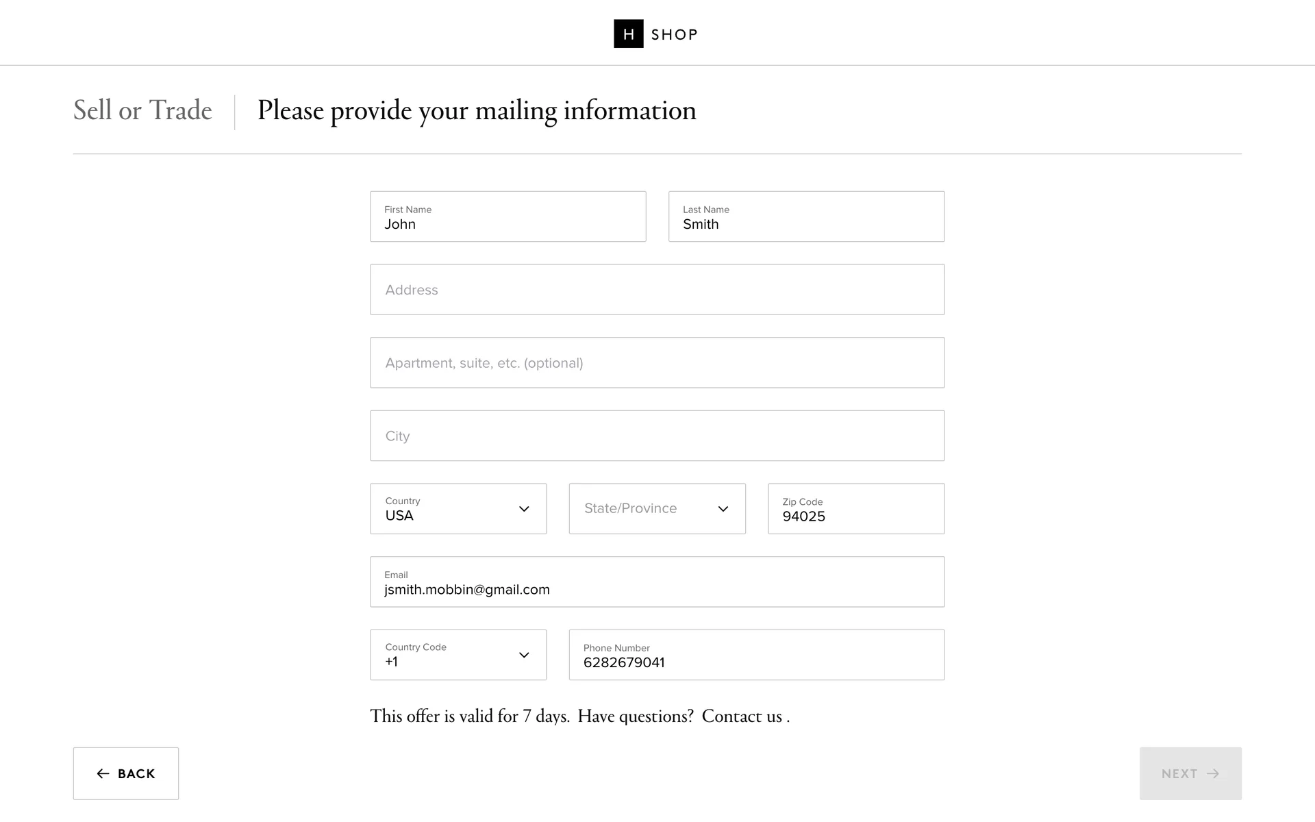Screen dimensions: 1315x822
Task: Click the USA country value
Action: point(399,516)
